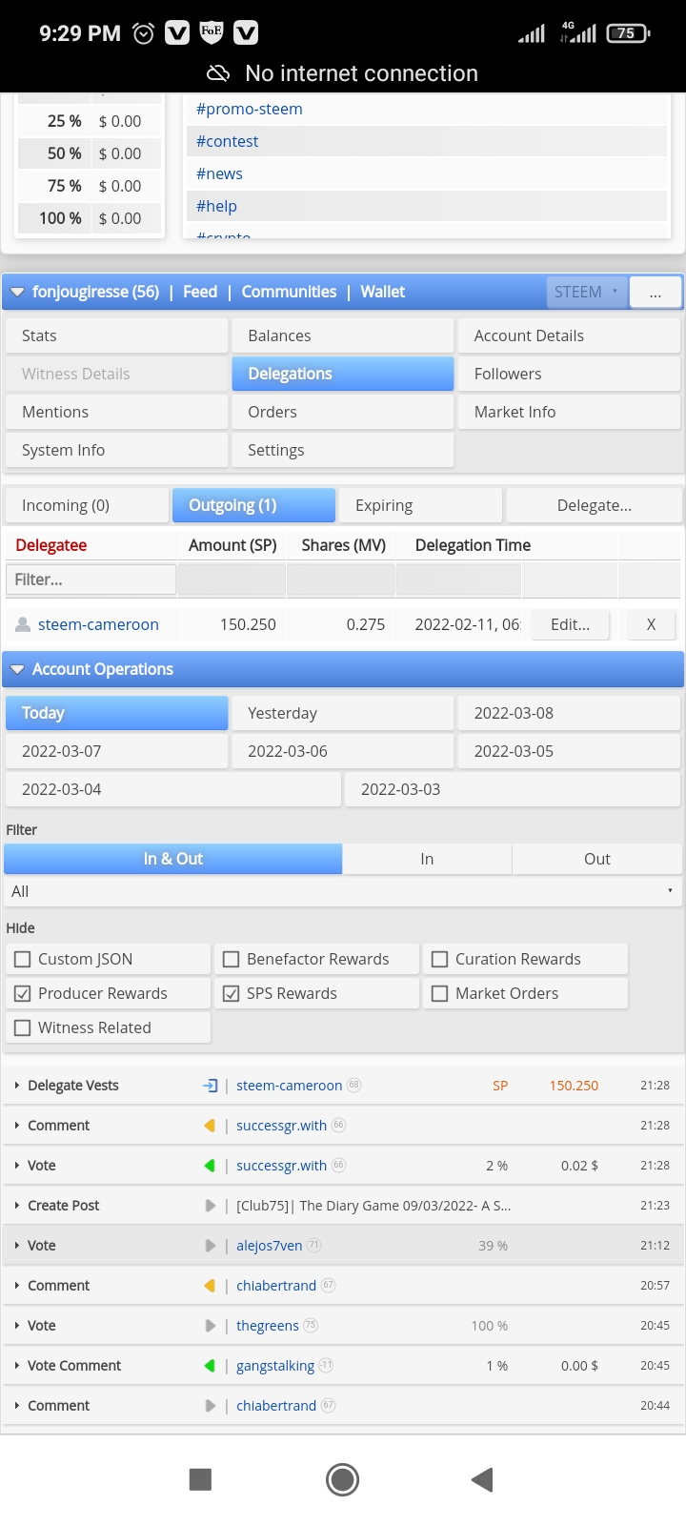Click the reputation badge next to alejos7ven
This screenshot has height=1525, width=686.
click(314, 1246)
